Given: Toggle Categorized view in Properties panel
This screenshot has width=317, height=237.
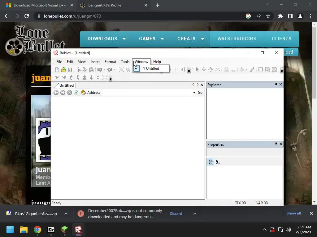Looking at the screenshot, I should (x=211, y=162).
